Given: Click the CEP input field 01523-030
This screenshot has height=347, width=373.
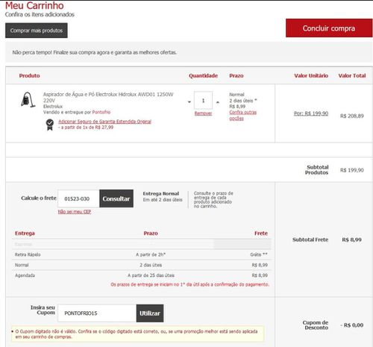Looking at the screenshot, I should (x=78, y=198).
